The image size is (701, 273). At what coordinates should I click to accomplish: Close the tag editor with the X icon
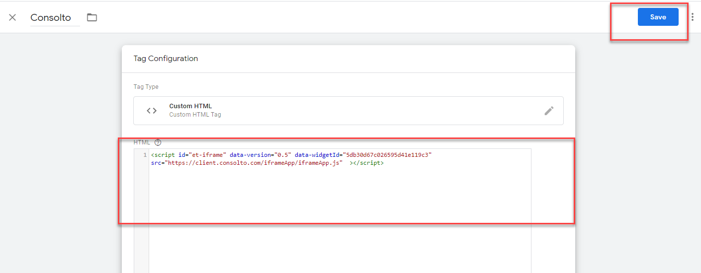(x=12, y=17)
